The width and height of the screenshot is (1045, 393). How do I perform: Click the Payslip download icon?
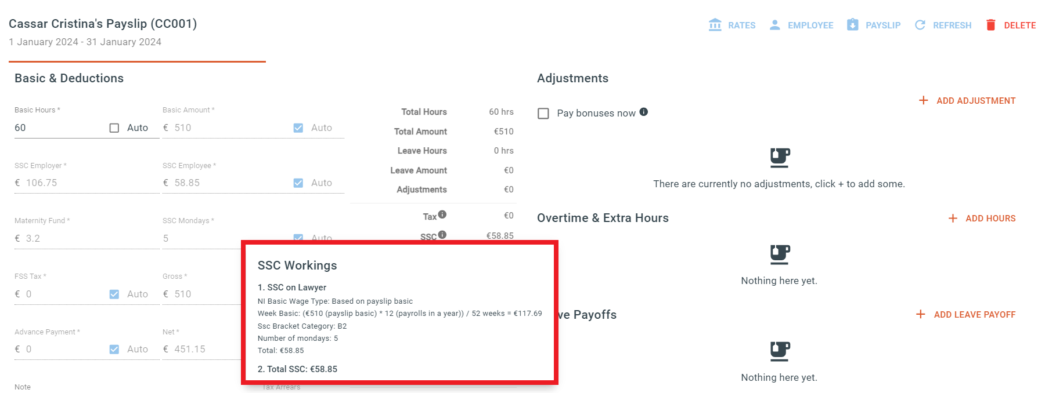(x=852, y=24)
